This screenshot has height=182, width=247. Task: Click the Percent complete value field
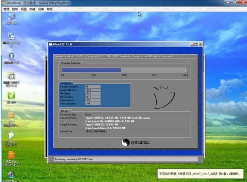(x=92, y=87)
